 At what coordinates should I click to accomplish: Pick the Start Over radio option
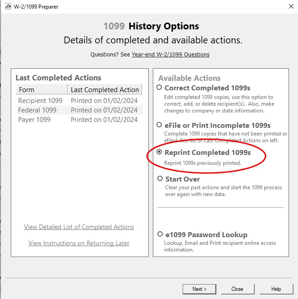point(160,179)
